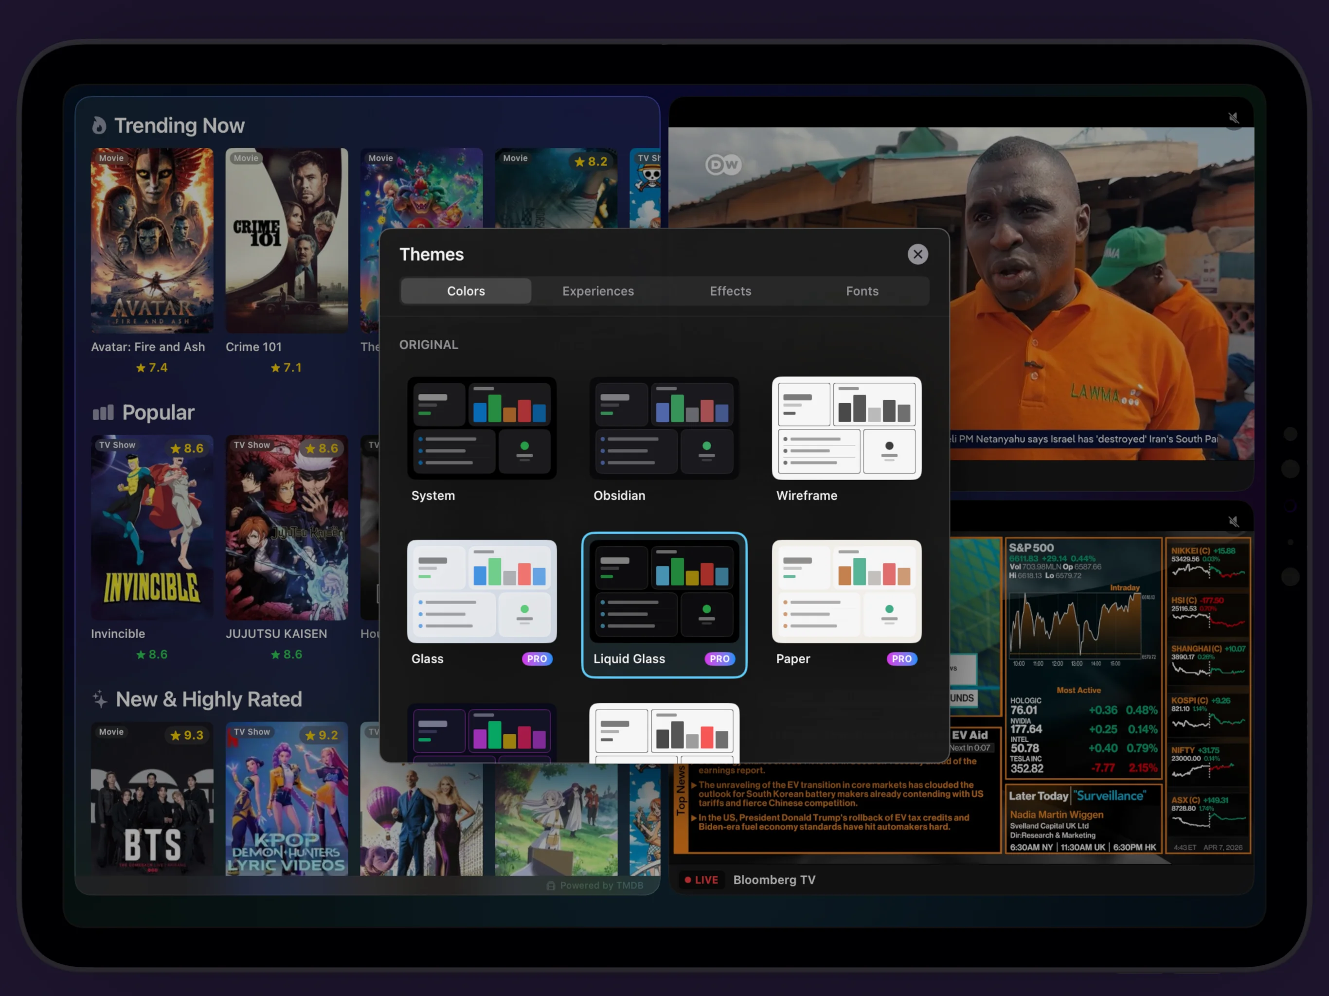Image resolution: width=1329 pixels, height=996 pixels.
Task: Open the Effects tab
Action: point(730,291)
